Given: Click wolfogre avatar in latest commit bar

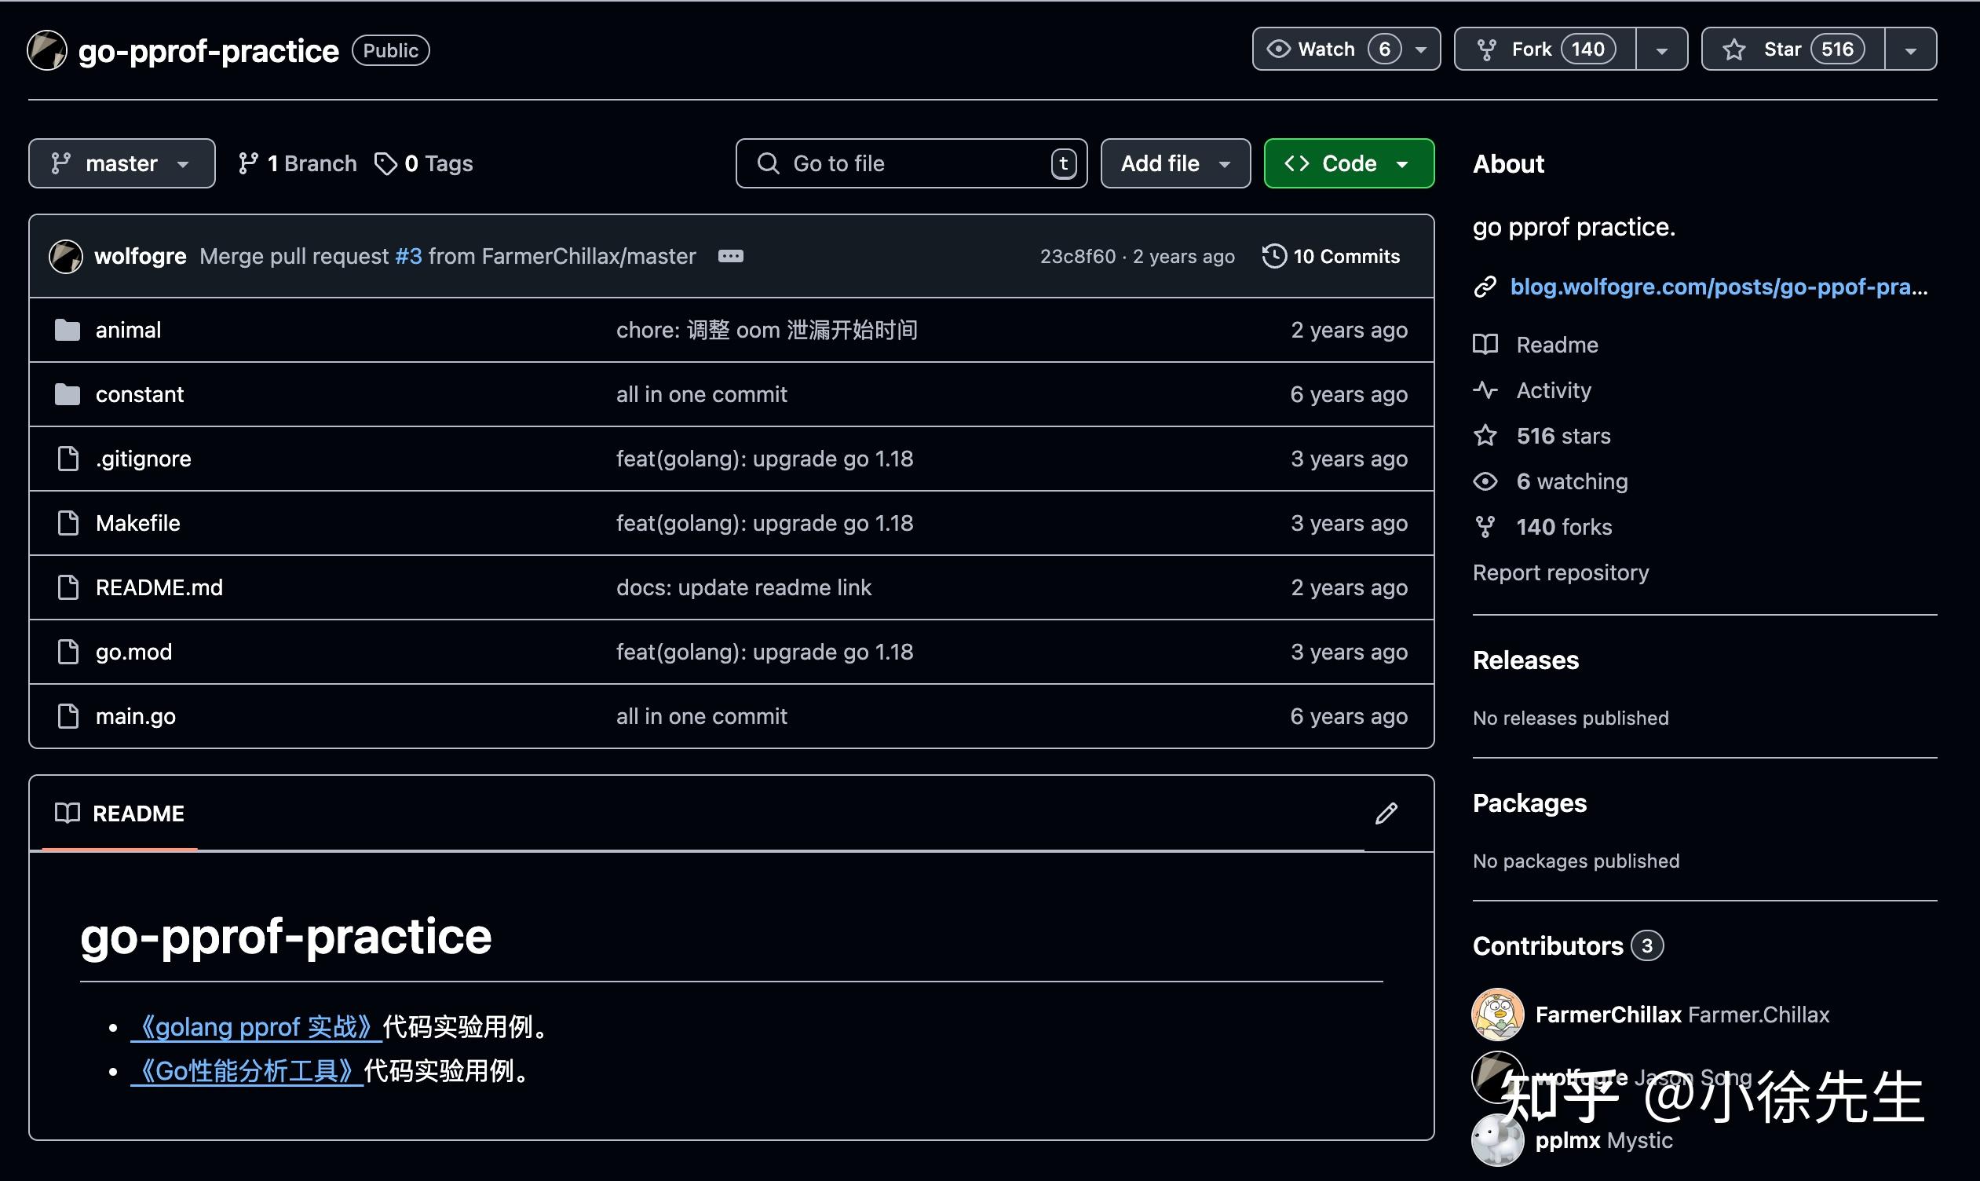Looking at the screenshot, I should tap(66, 256).
